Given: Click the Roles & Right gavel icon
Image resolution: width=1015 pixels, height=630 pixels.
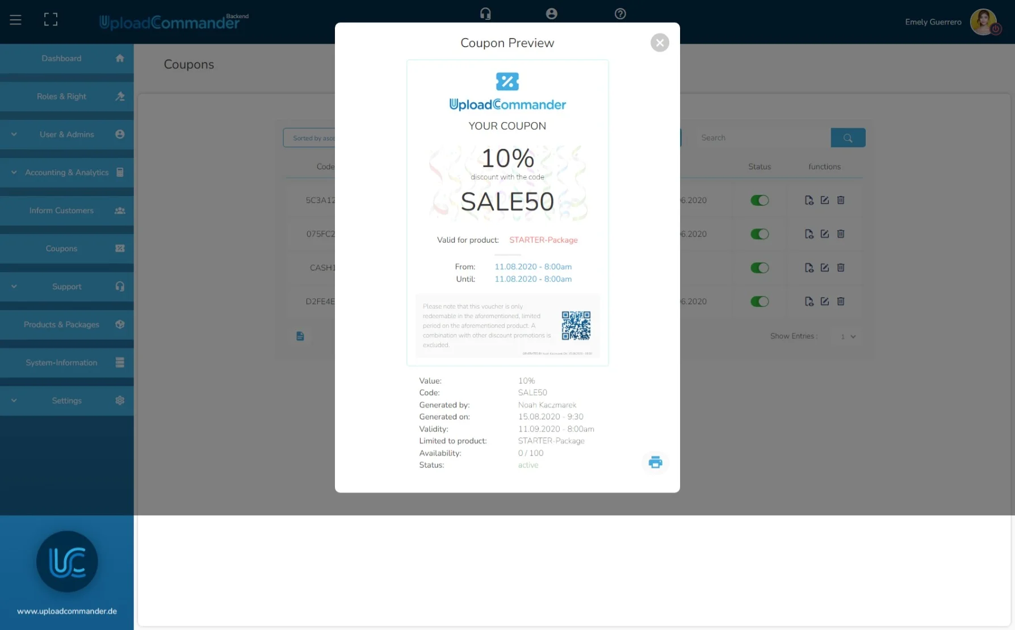Looking at the screenshot, I should (120, 97).
